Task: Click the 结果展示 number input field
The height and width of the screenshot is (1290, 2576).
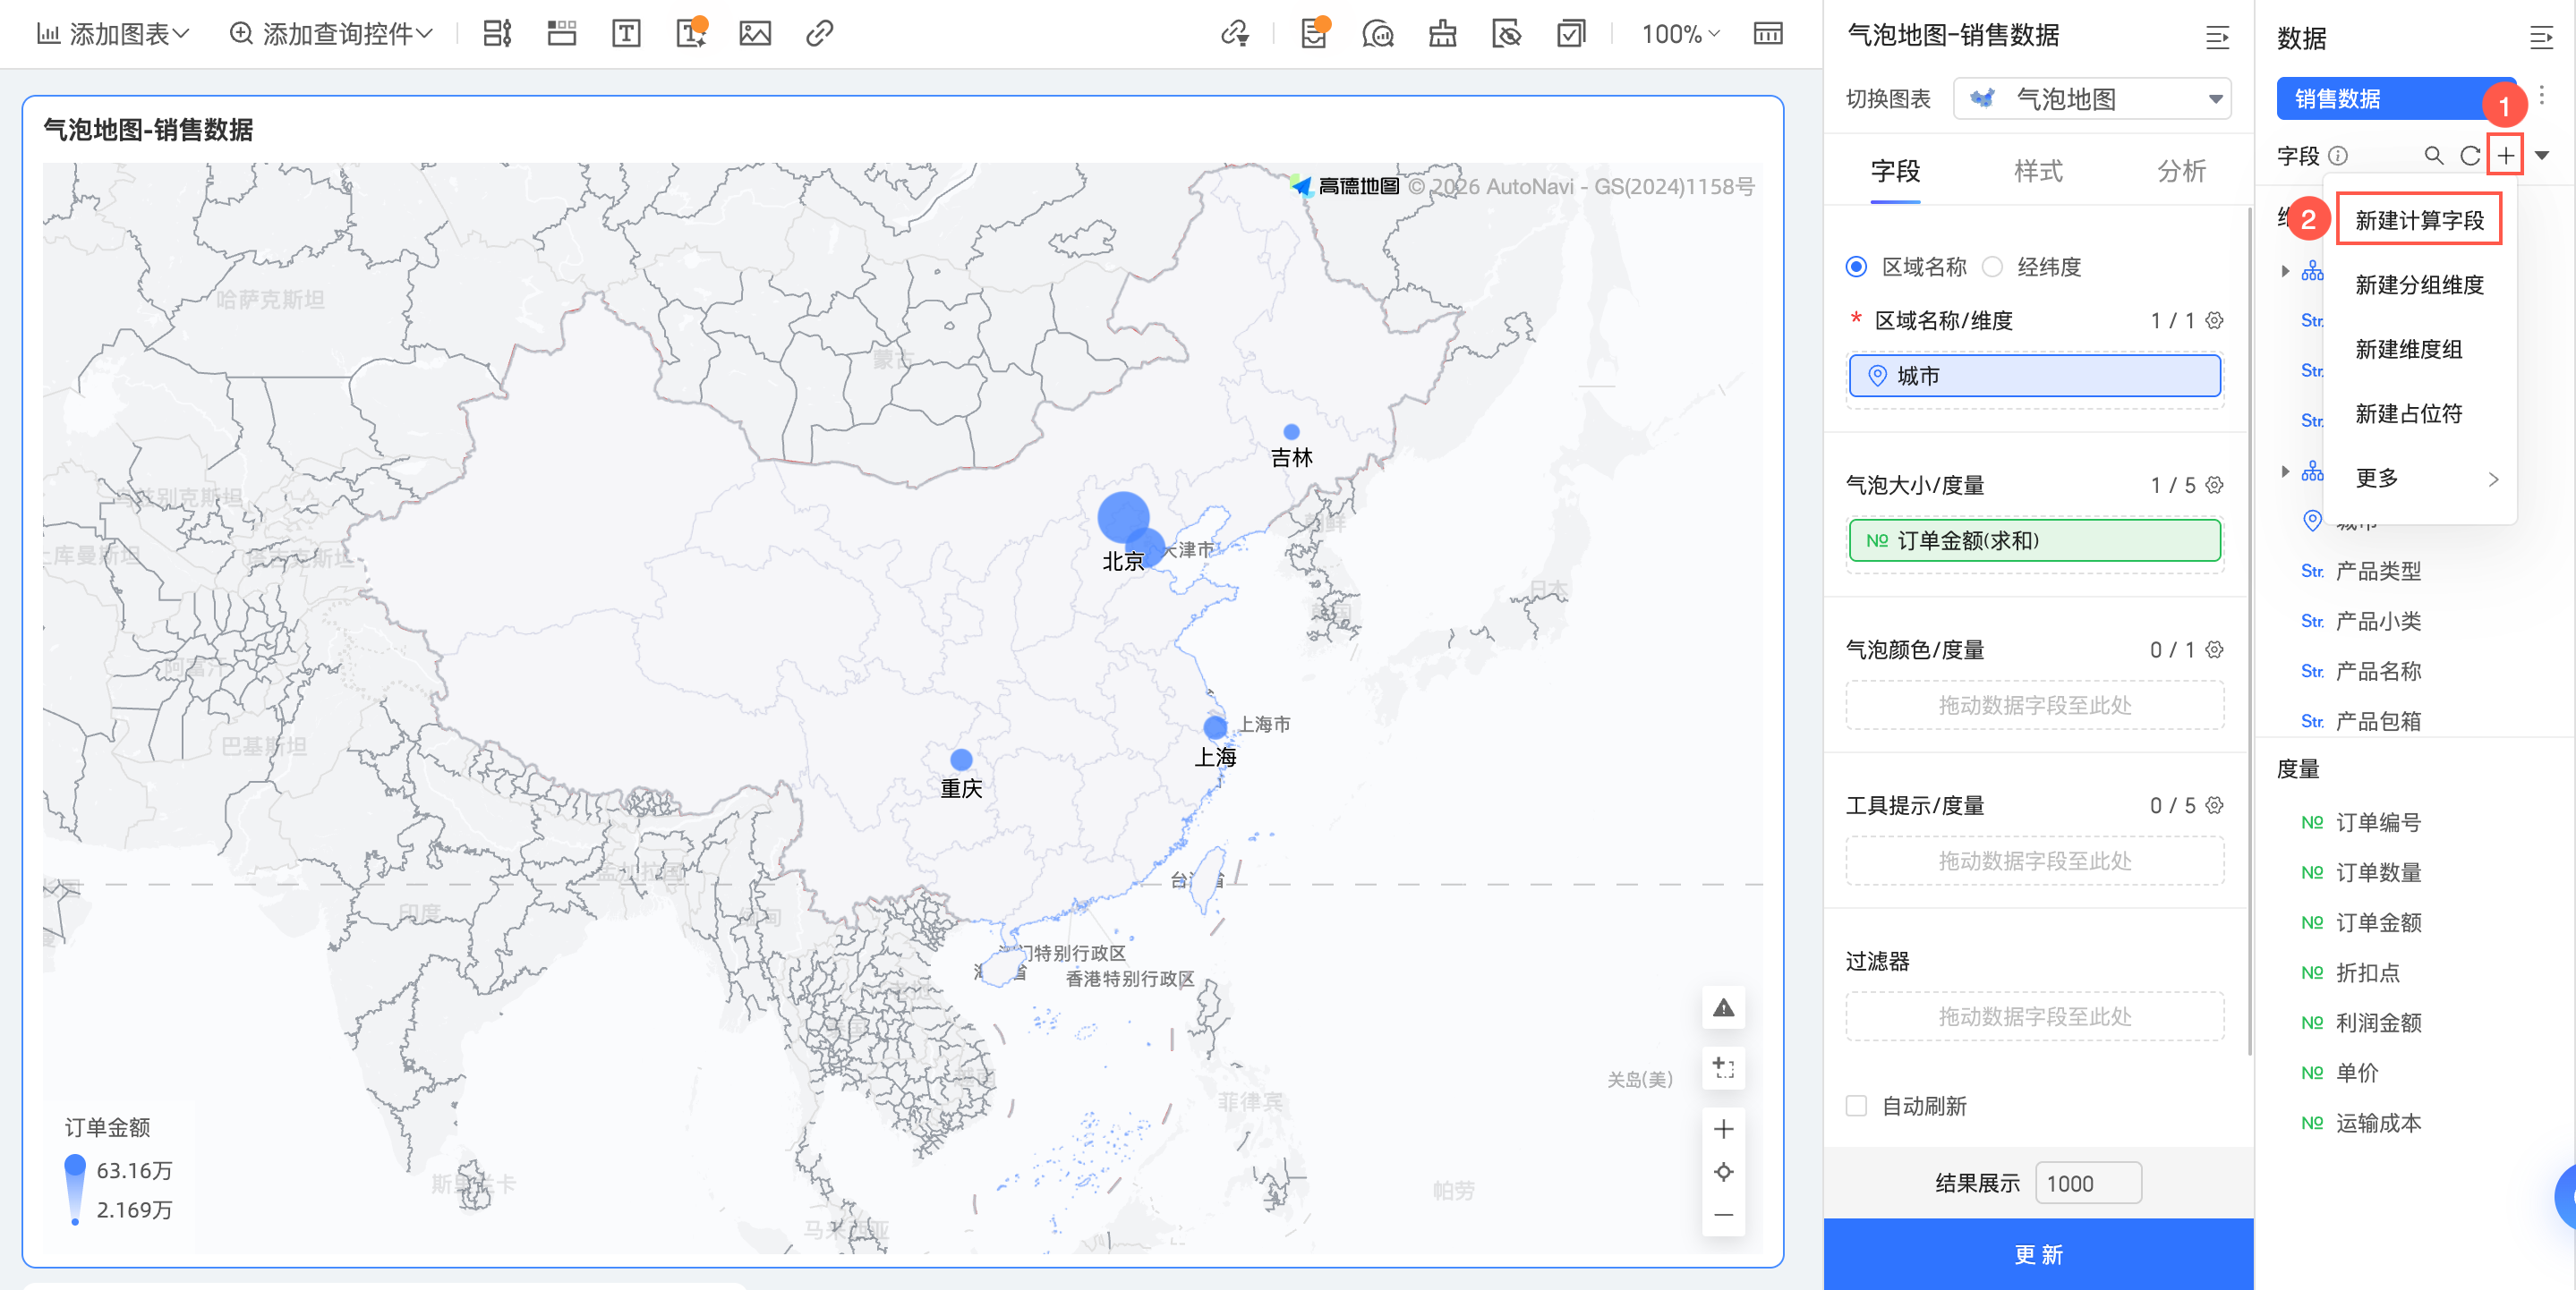Action: (x=2088, y=1183)
